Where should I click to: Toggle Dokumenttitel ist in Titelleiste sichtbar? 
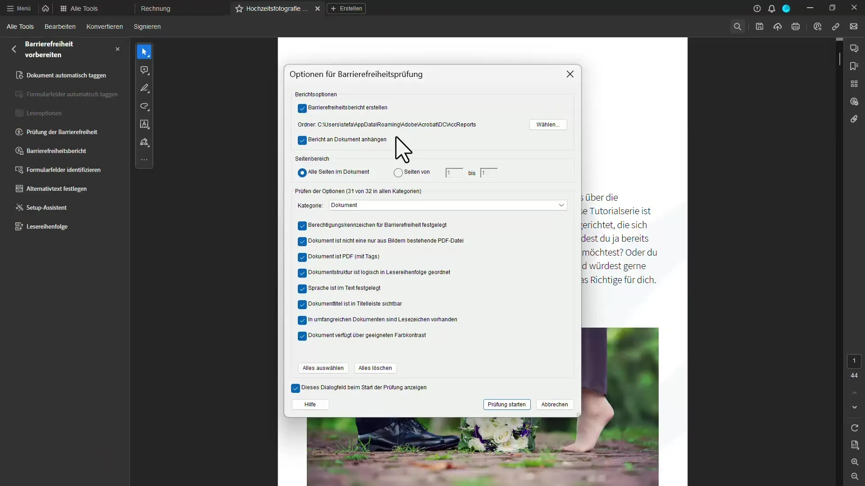(302, 304)
